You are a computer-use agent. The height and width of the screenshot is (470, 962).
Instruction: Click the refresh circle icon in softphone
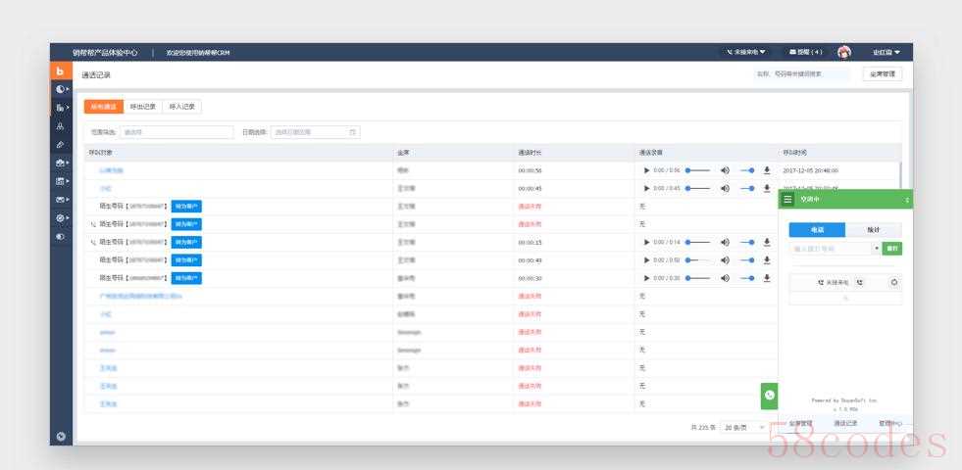[894, 283]
